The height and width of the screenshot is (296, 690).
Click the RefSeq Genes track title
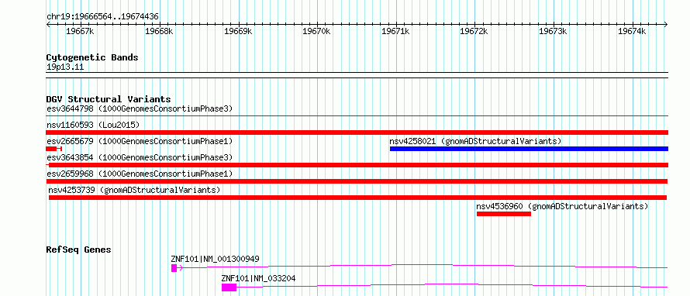pos(79,250)
